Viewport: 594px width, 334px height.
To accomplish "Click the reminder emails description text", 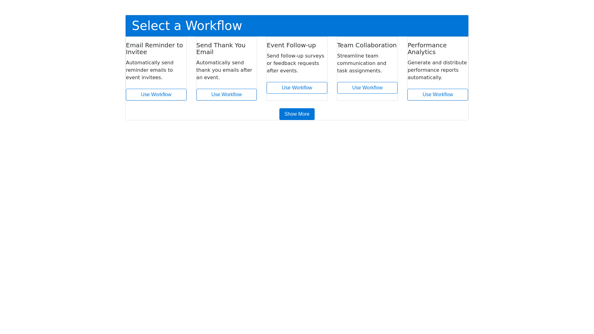I will pyautogui.click(x=149, y=70).
